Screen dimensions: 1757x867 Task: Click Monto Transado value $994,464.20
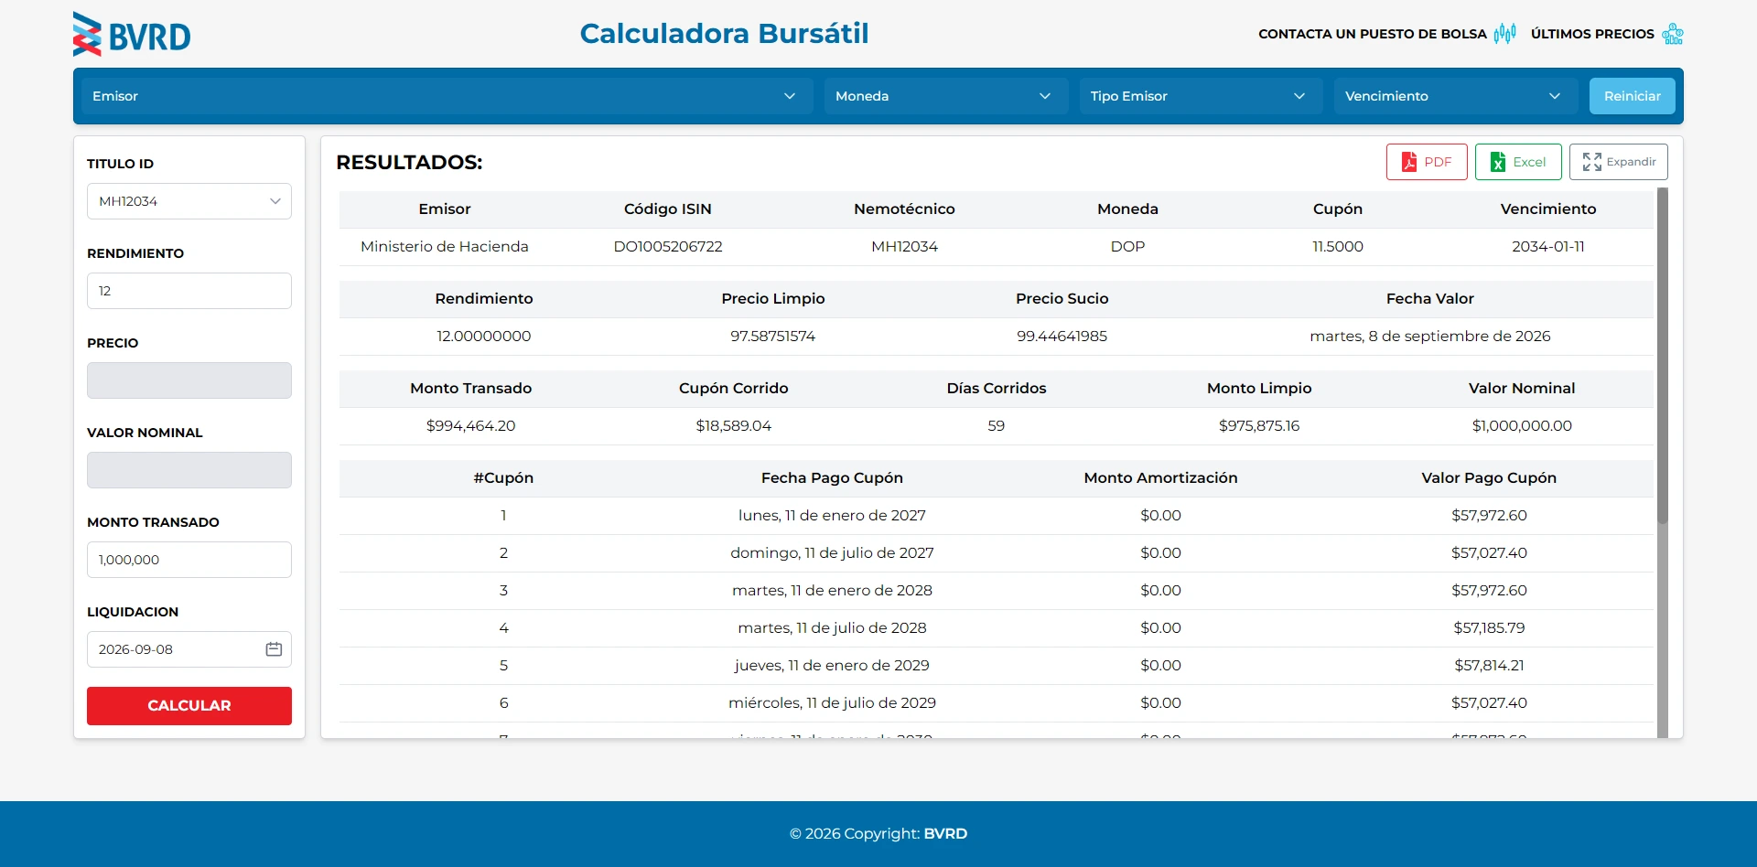click(x=471, y=426)
